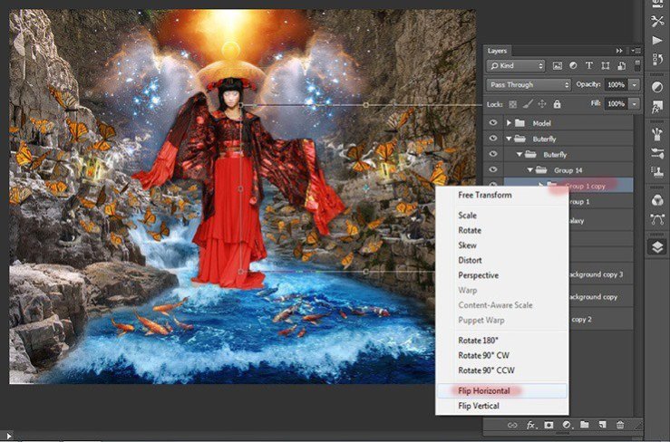The width and height of the screenshot is (670, 442).
Task: Click the Layers panel resize grip
Action: tap(638, 426)
